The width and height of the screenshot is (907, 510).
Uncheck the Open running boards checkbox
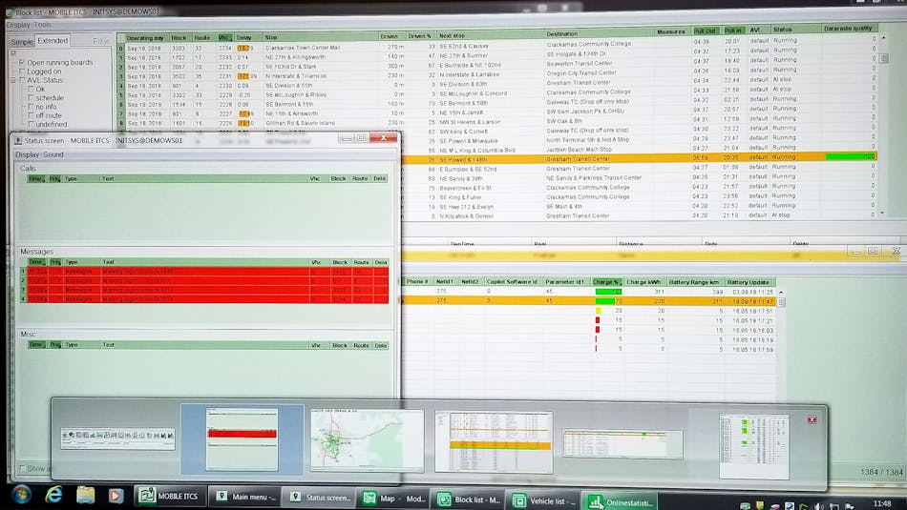coord(23,63)
